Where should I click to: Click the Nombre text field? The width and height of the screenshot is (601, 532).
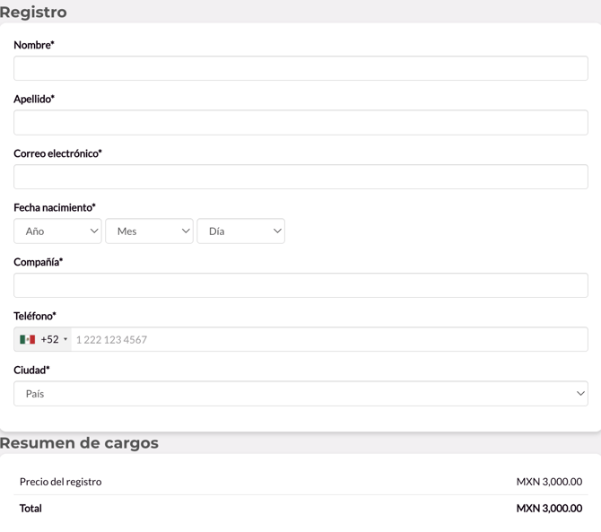300,68
